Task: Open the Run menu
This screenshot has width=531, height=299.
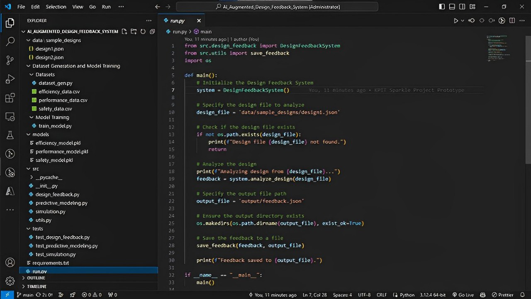Action: point(106,7)
